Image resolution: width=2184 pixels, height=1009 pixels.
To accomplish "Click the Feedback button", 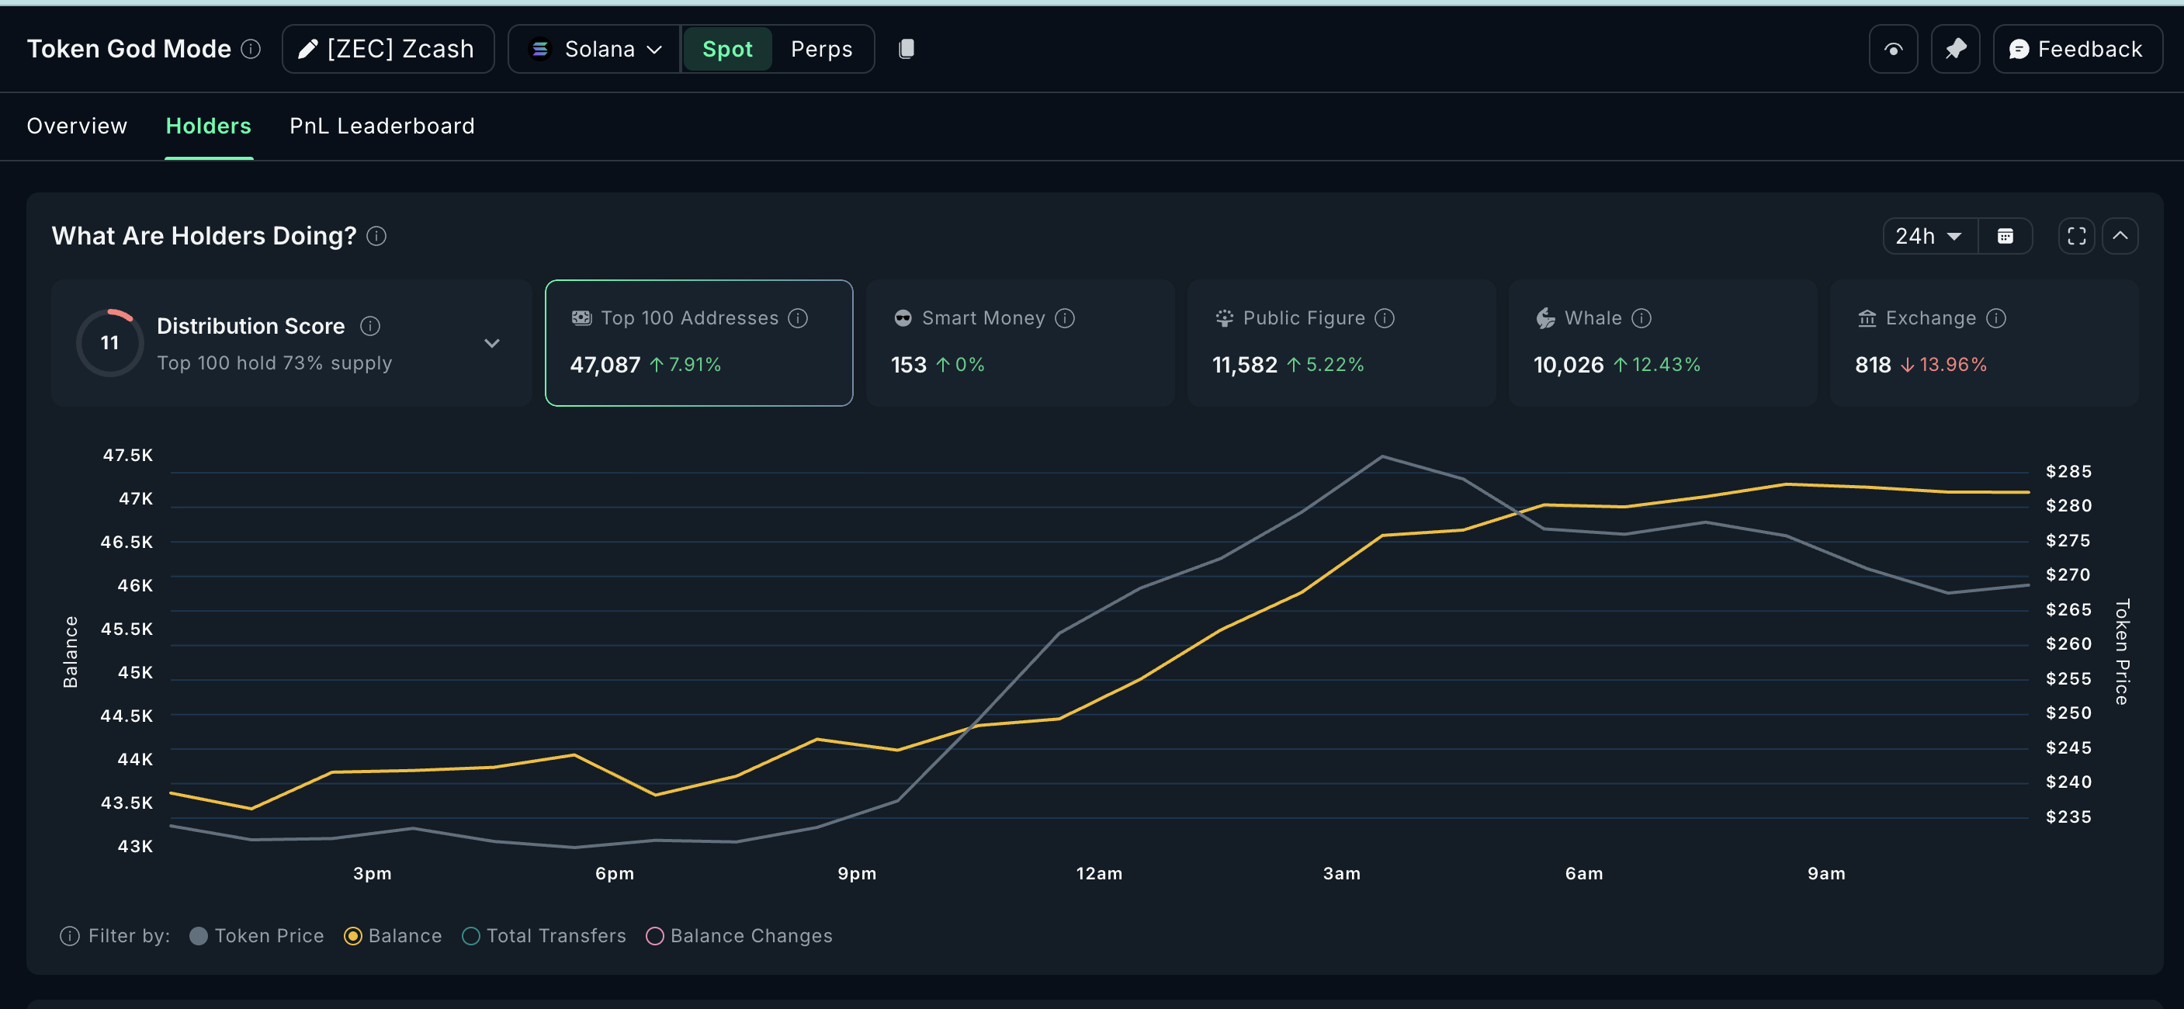I will pos(2076,48).
